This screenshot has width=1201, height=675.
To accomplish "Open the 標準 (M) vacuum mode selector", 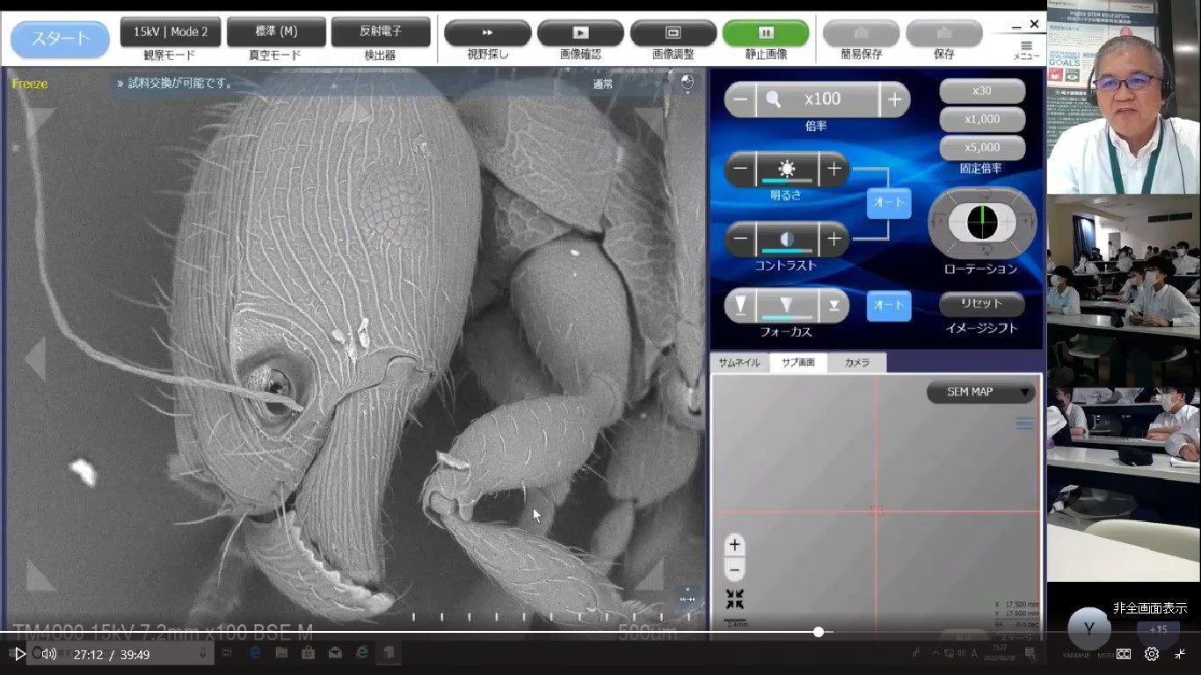I will [x=276, y=32].
